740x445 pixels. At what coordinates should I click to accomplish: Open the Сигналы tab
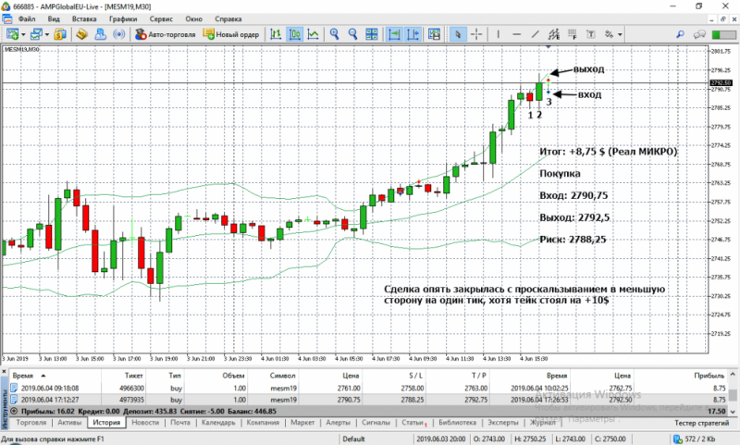pyautogui.click(x=376, y=423)
